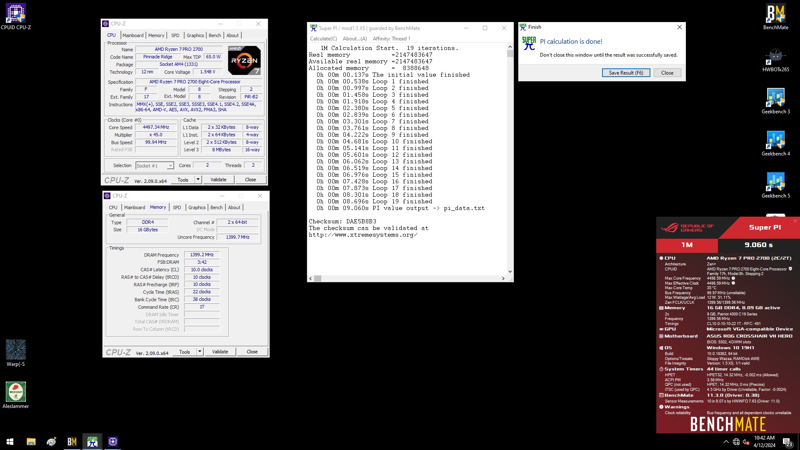Open Mainboard tab in lower CPU-Z
This screenshot has height=450, width=800.
[135, 207]
